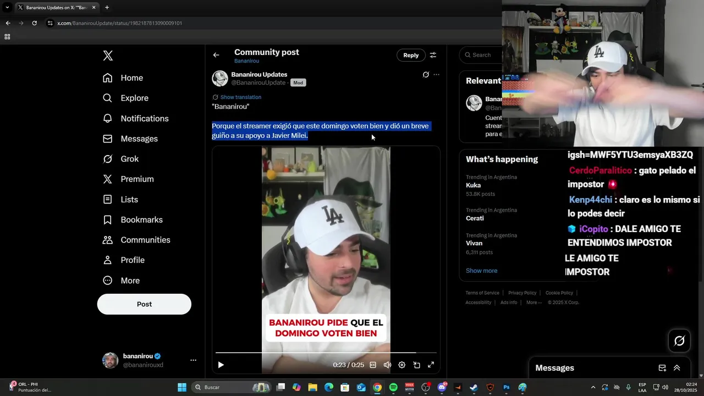Screen dimensions: 704x396
Task: Open Communities in the sidebar
Action: (137, 240)
